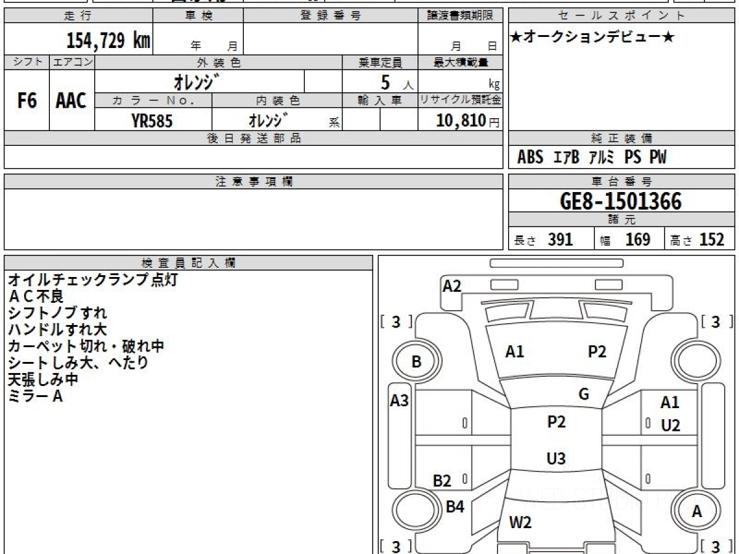Select the 登録番号 header cell
739x554 pixels.
coord(330,16)
